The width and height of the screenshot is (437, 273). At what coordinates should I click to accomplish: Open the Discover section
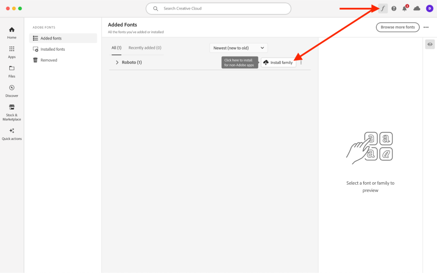pyautogui.click(x=12, y=91)
